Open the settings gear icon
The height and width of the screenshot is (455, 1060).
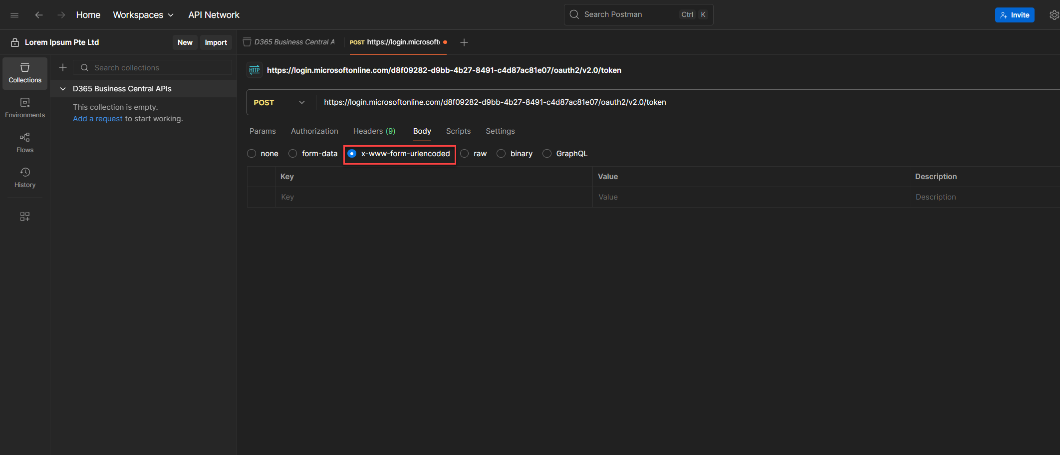[x=1054, y=15]
